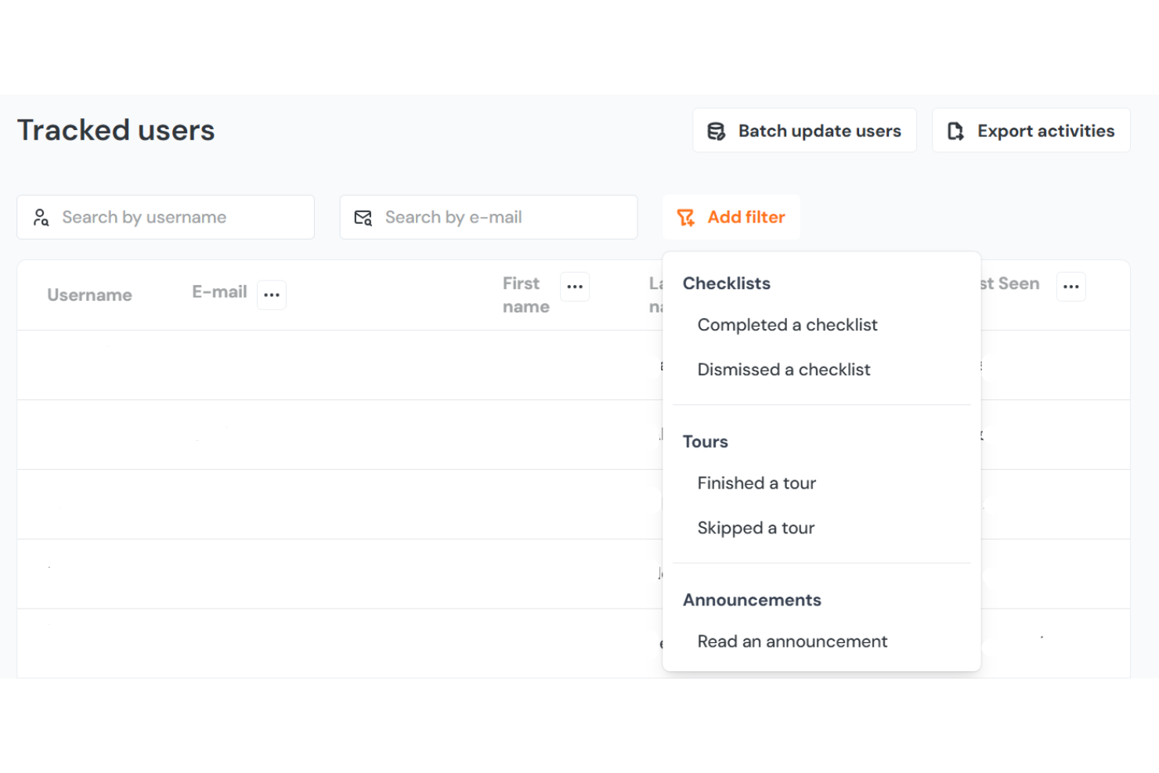Export activities to a file
The width and height of the screenshot is (1159, 773).
[x=1031, y=131]
